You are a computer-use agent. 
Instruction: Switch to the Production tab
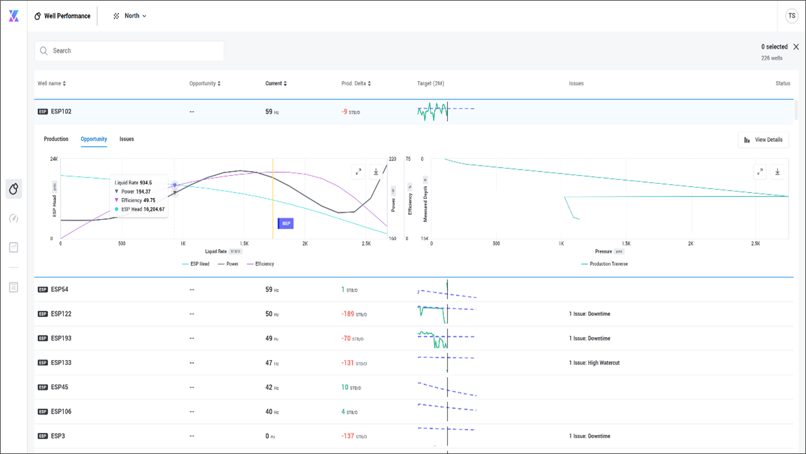pos(56,139)
